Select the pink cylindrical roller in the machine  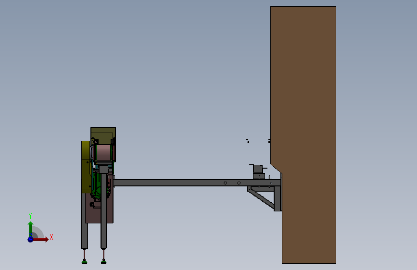(x=103, y=153)
